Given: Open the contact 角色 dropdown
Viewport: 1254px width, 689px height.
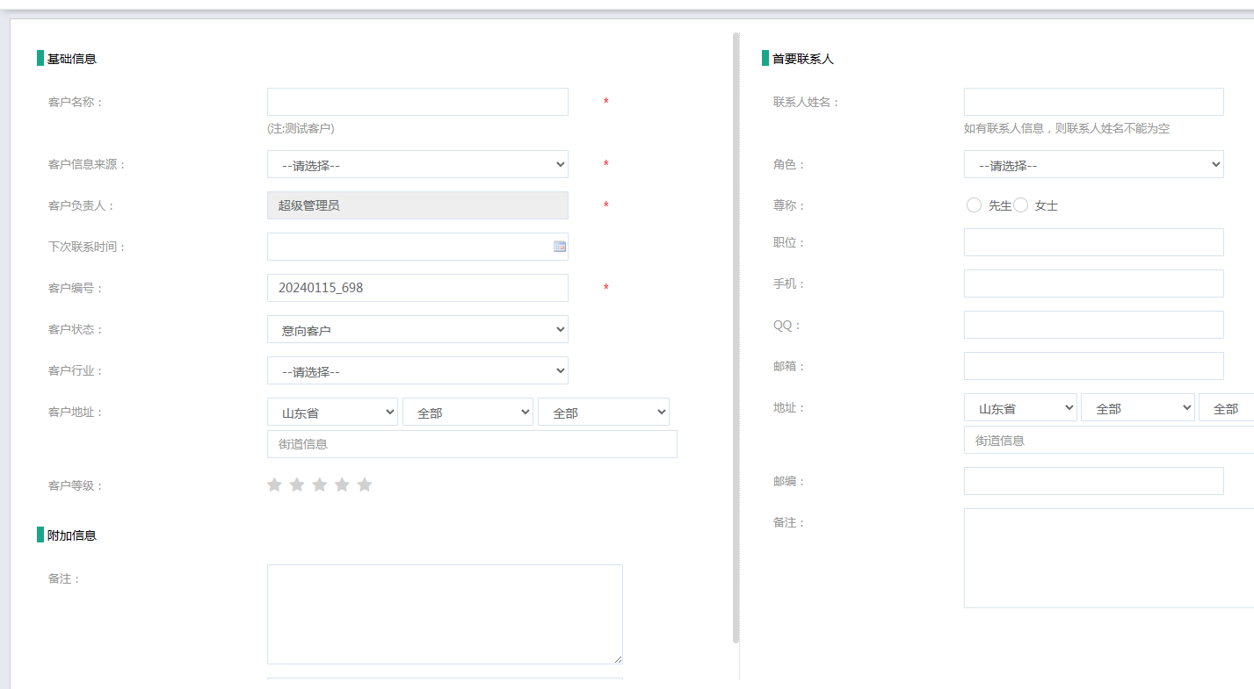Looking at the screenshot, I should pos(1094,164).
